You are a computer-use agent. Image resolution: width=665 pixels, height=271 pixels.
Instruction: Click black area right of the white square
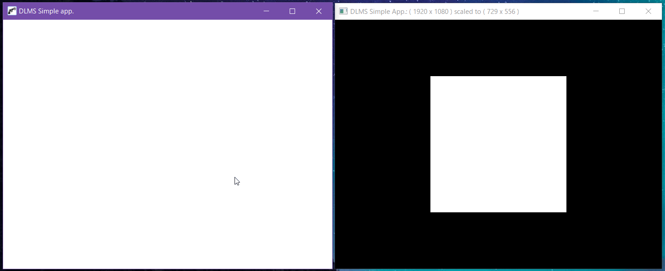[614, 144]
